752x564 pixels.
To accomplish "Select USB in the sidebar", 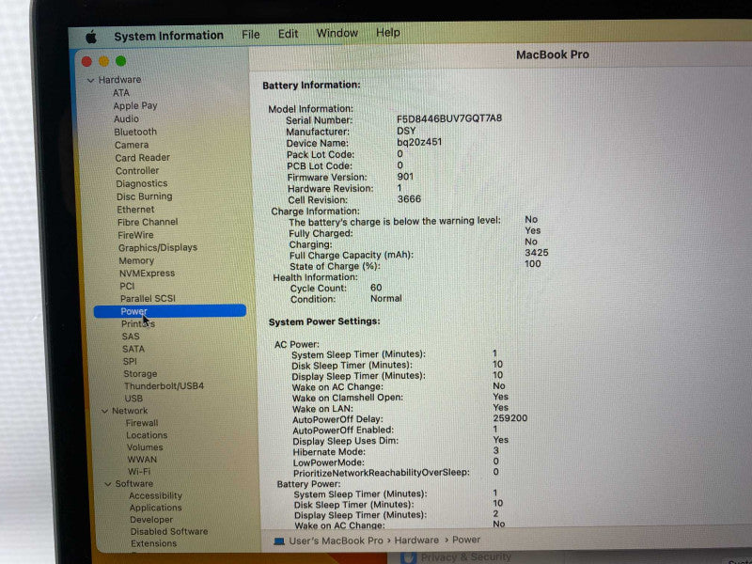I will 133,399.
